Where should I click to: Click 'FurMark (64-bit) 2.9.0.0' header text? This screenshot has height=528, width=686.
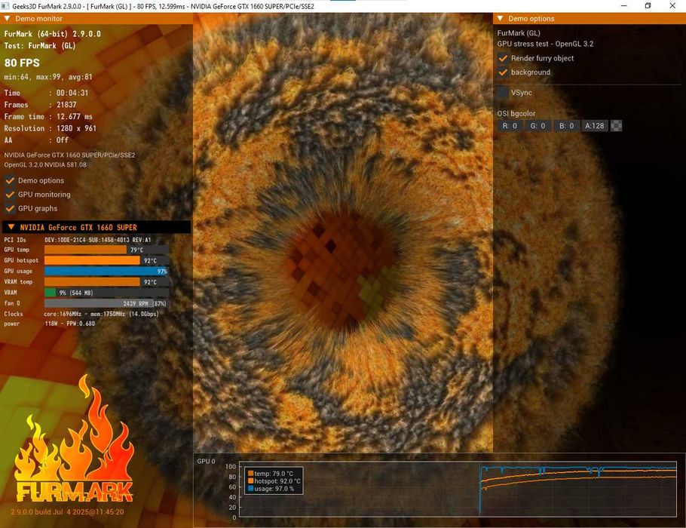[53, 34]
